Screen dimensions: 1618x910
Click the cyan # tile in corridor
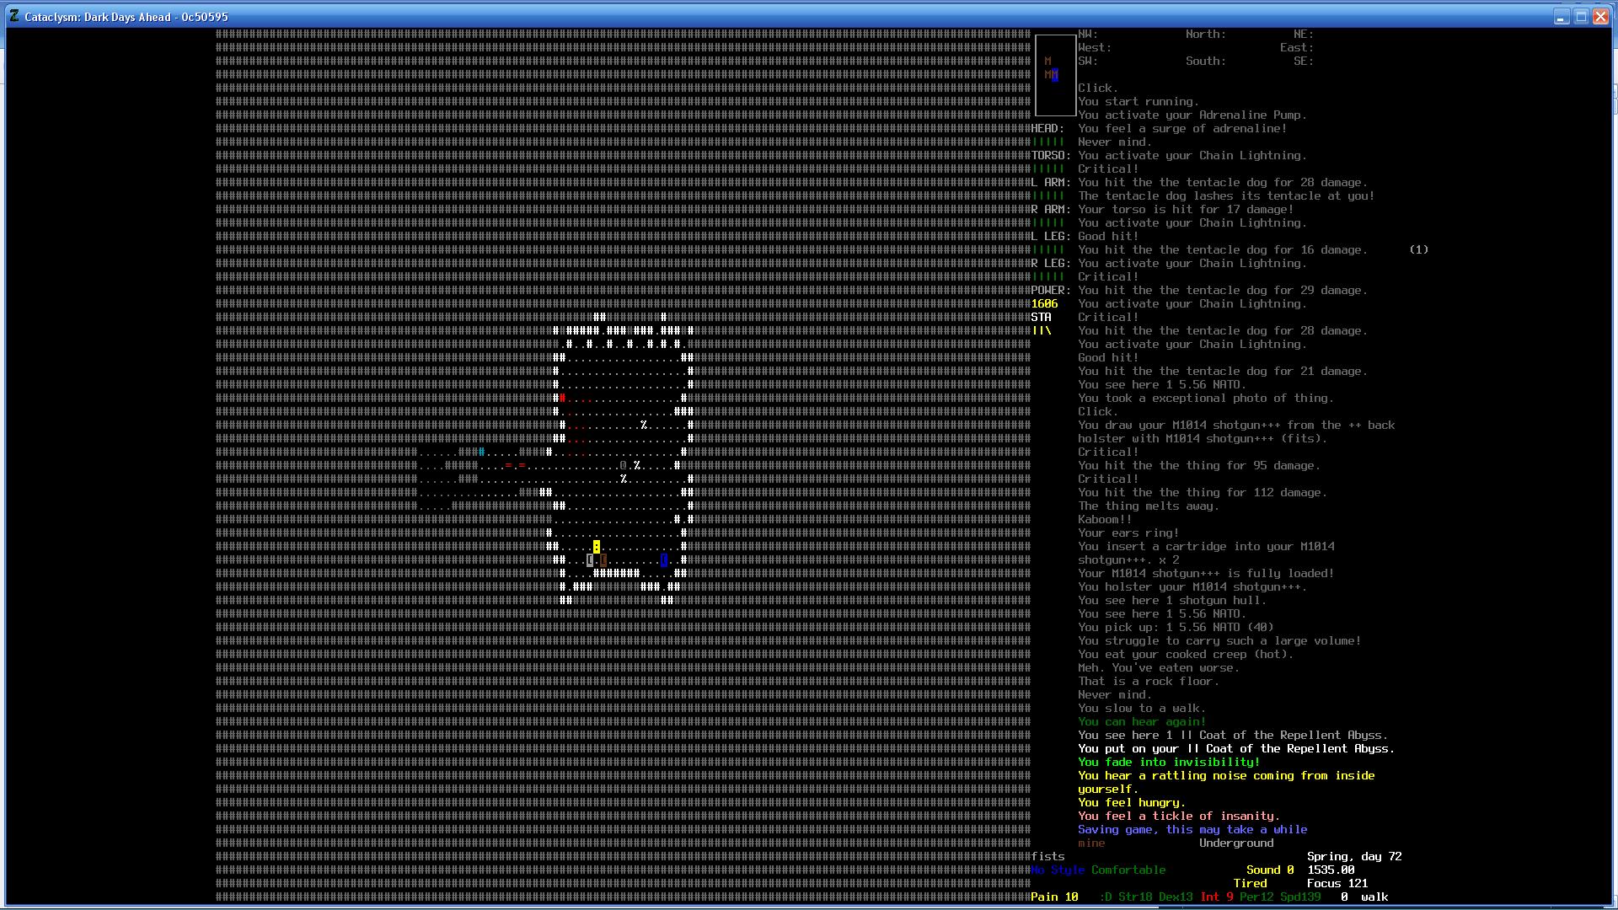[x=482, y=452]
